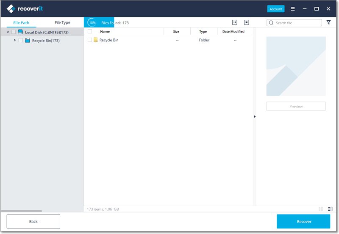Switch to list detail view
Screen dimensions: 339x234
tap(330, 209)
